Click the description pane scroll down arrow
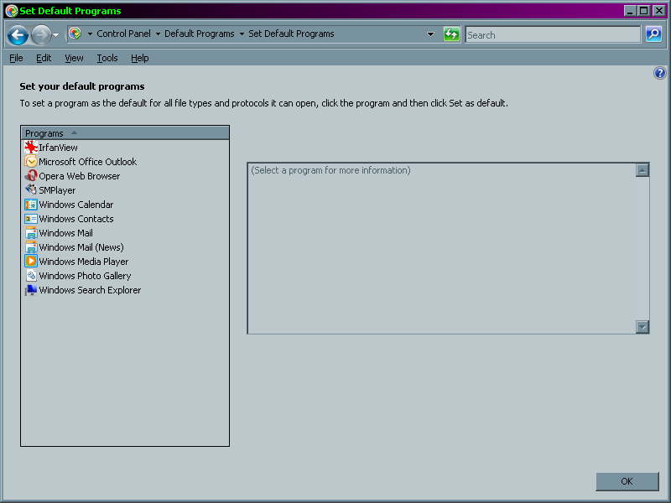 click(x=642, y=327)
